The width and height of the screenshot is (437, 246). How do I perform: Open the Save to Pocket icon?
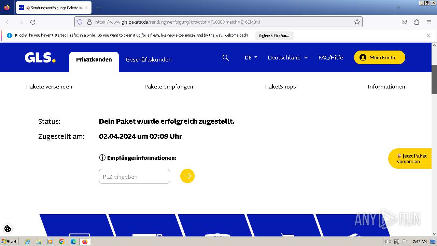404,22
